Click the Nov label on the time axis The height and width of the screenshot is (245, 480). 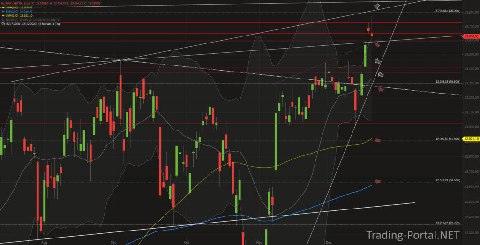259,242
